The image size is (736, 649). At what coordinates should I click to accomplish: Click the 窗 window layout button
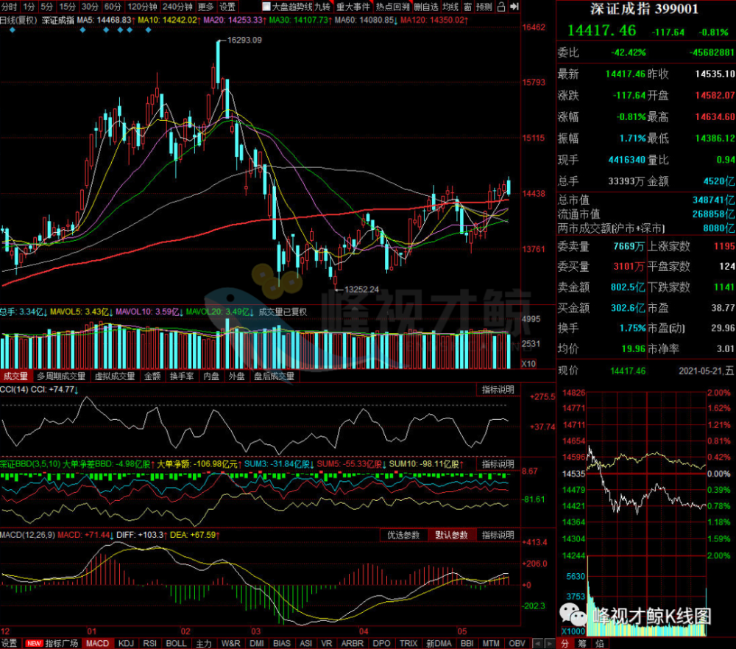pos(467,7)
